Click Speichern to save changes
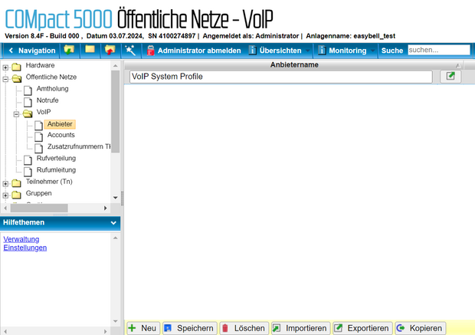475x335 pixels. pyautogui.click(x=188, y=328)
